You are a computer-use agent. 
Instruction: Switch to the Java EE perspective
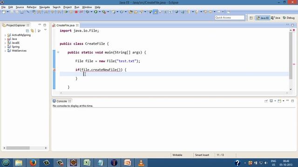[263, 18]
